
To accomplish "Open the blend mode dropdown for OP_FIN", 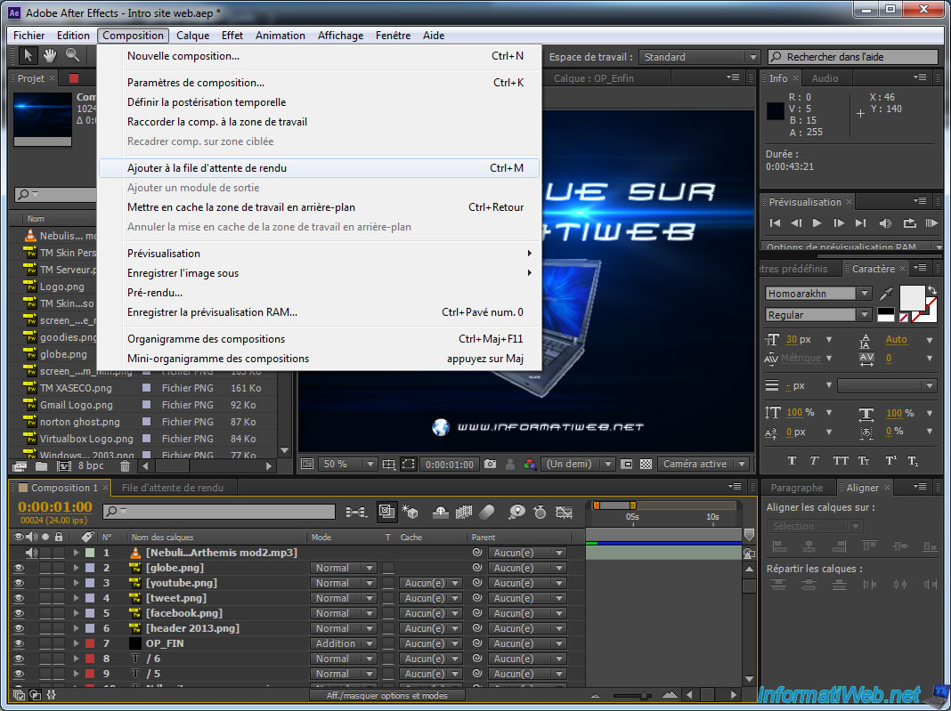I will [344, 643].
